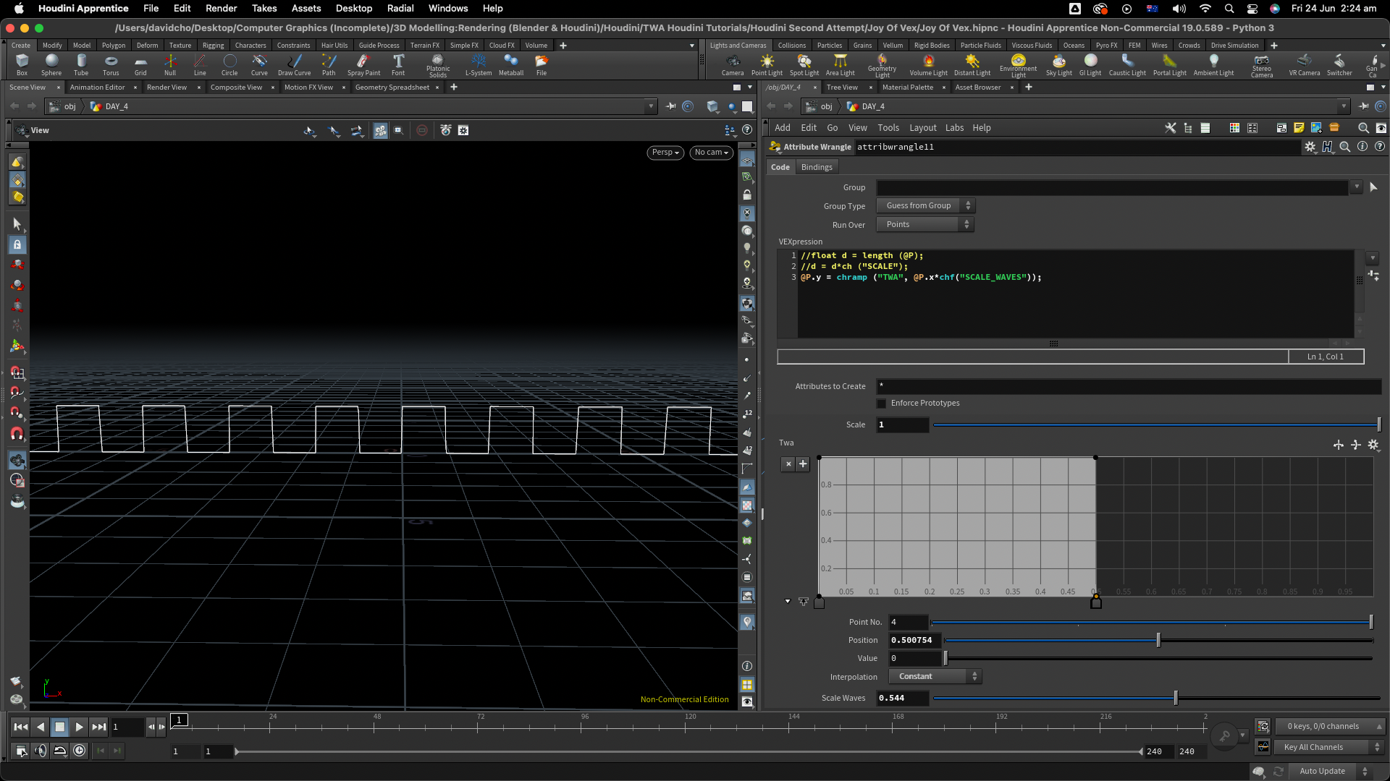
Task: Click the Platonic Solids shelf tool
Action: pyautogui.click(x=437, y=64)
